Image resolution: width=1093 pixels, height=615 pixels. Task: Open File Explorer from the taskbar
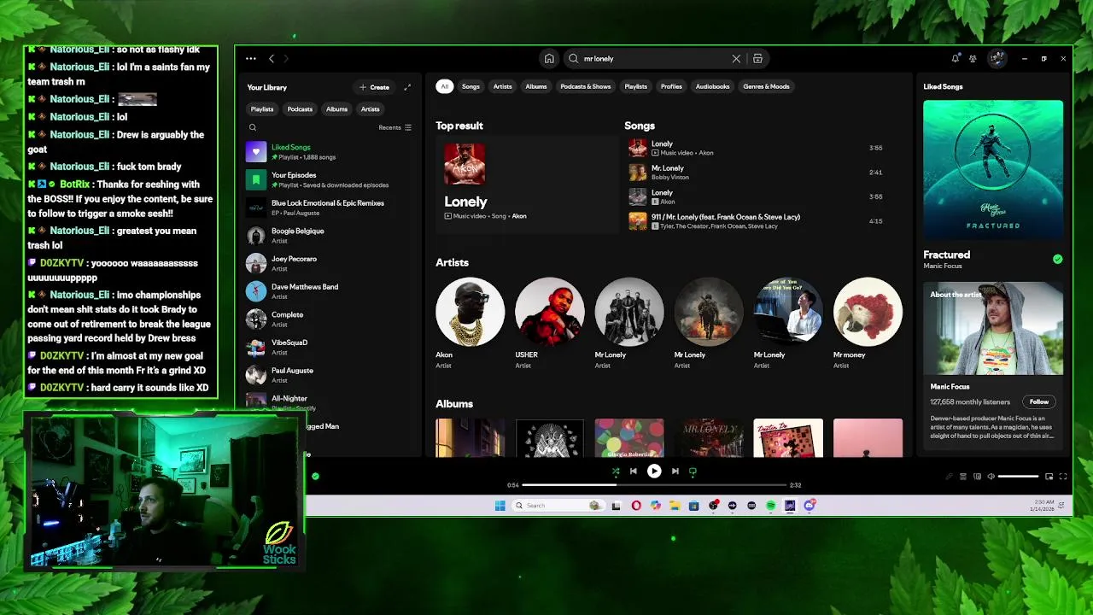tap(675, 506)
